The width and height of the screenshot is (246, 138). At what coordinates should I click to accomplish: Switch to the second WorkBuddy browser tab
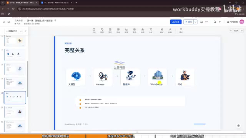click(x=57, y=3)
